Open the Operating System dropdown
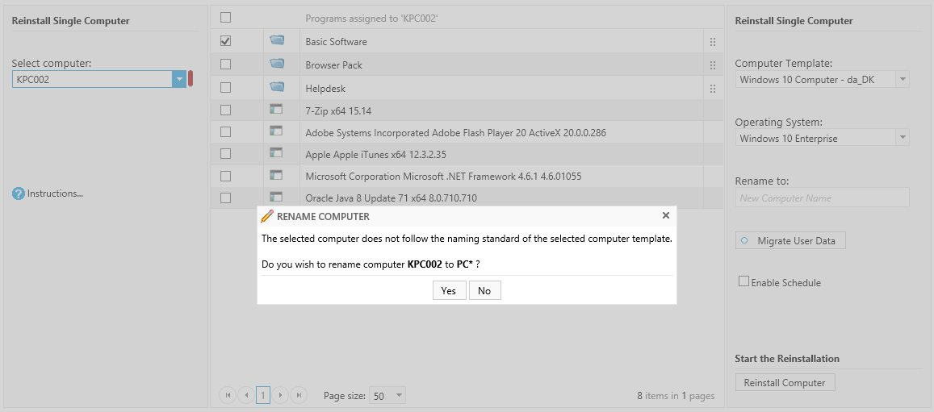934x412 pixels. pos(903,139)
